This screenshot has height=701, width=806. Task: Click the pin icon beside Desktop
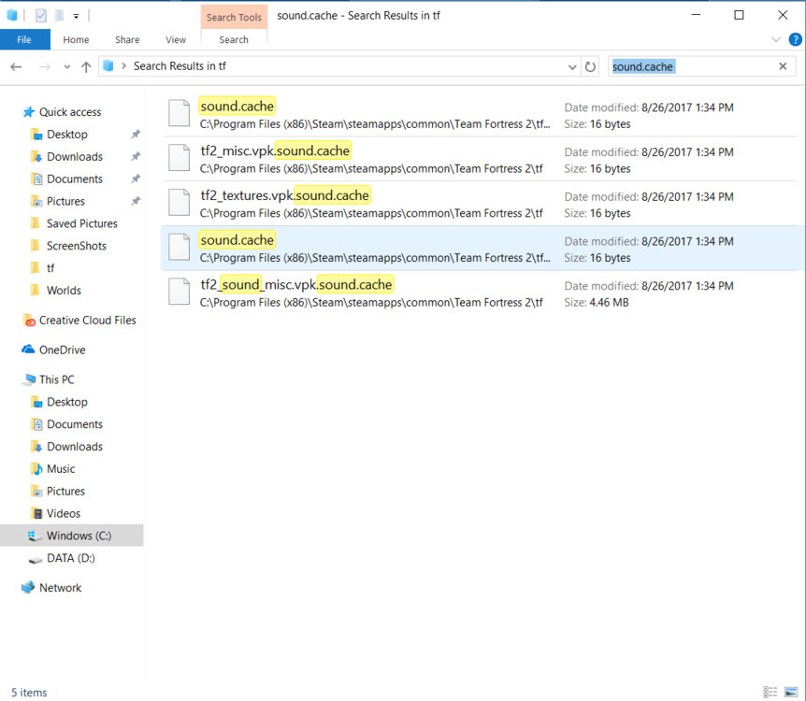pyautogui.click(x=136, y=135)
